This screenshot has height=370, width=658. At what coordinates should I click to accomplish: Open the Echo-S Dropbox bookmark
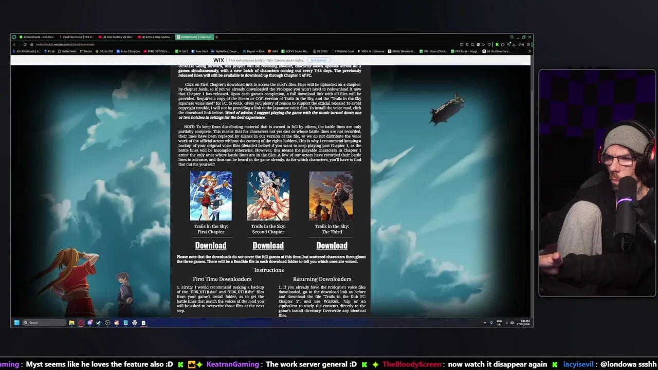point(129,51)
